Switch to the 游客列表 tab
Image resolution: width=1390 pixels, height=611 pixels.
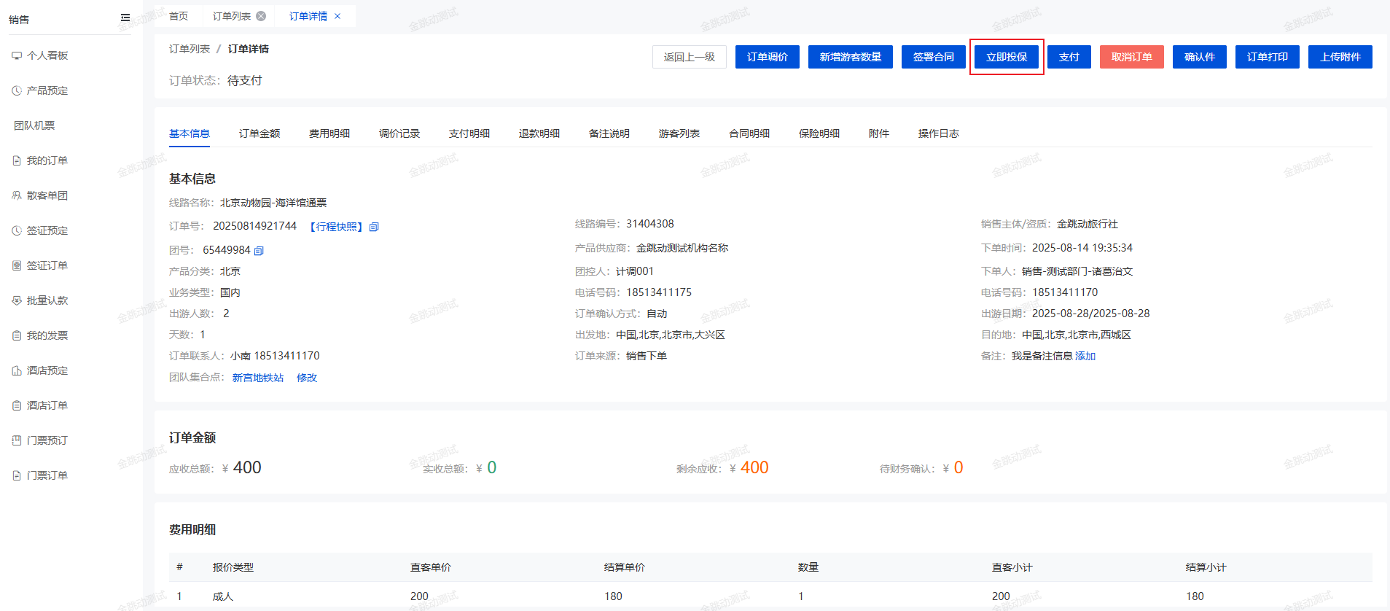[x=679, y=133]
